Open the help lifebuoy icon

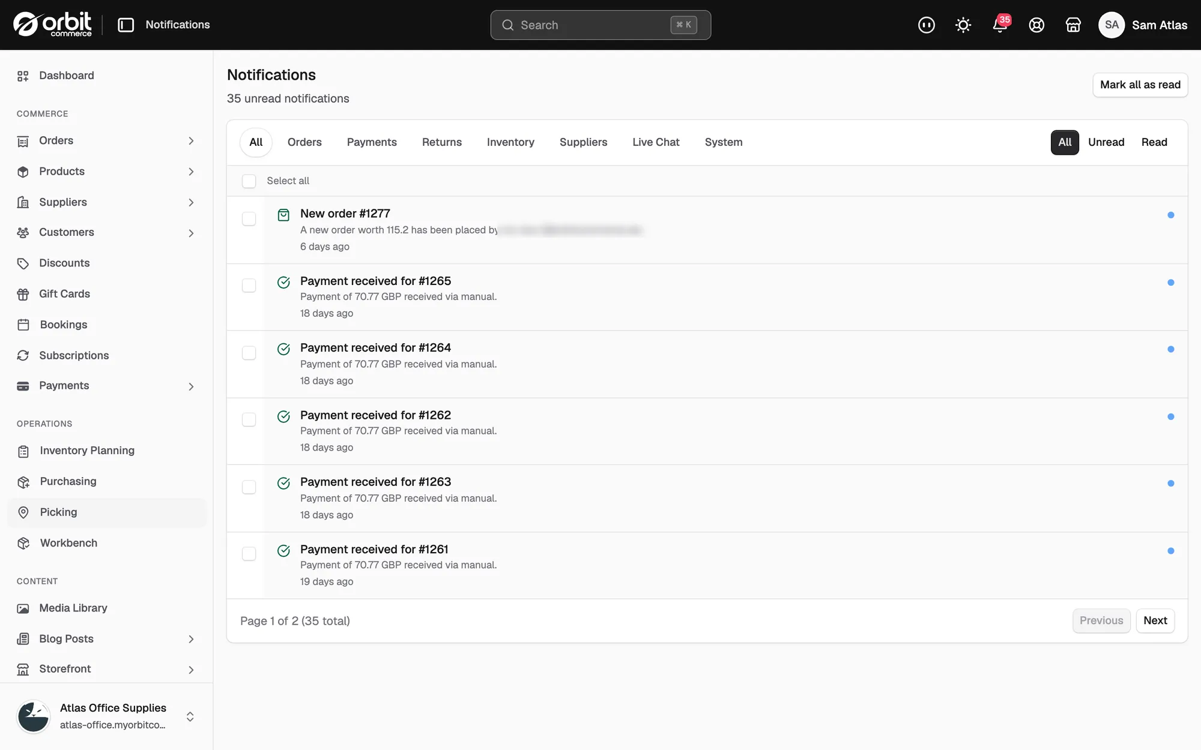tap(1036, 25)
